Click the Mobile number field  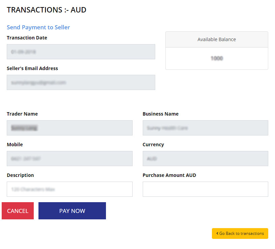[x=70, y=159]
